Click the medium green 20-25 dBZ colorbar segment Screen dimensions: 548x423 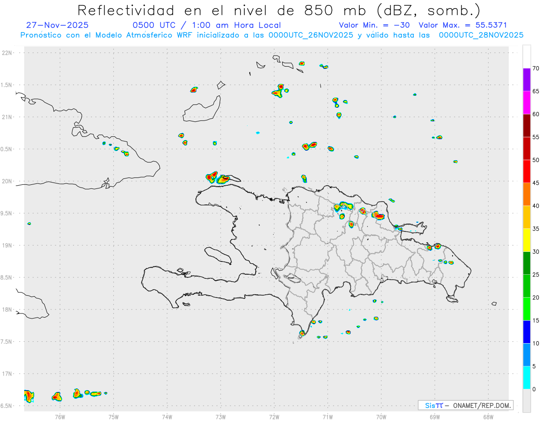[x=527, y=286]
